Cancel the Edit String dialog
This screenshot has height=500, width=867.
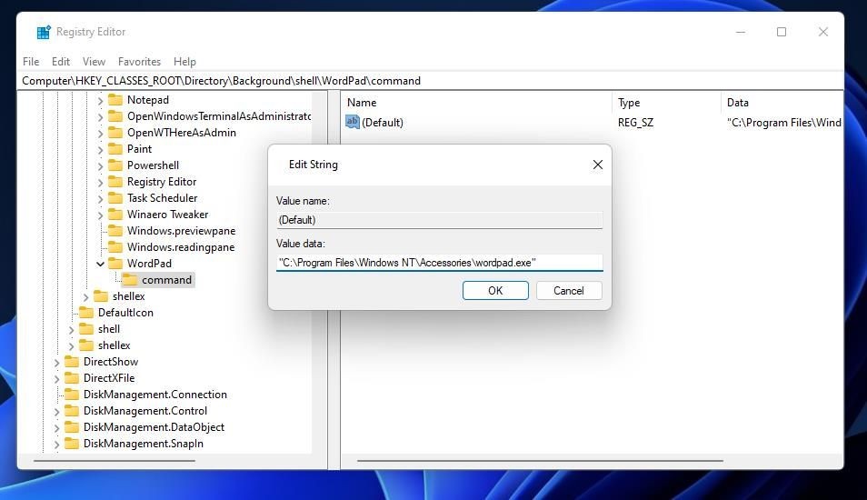(x=569, y=290)
